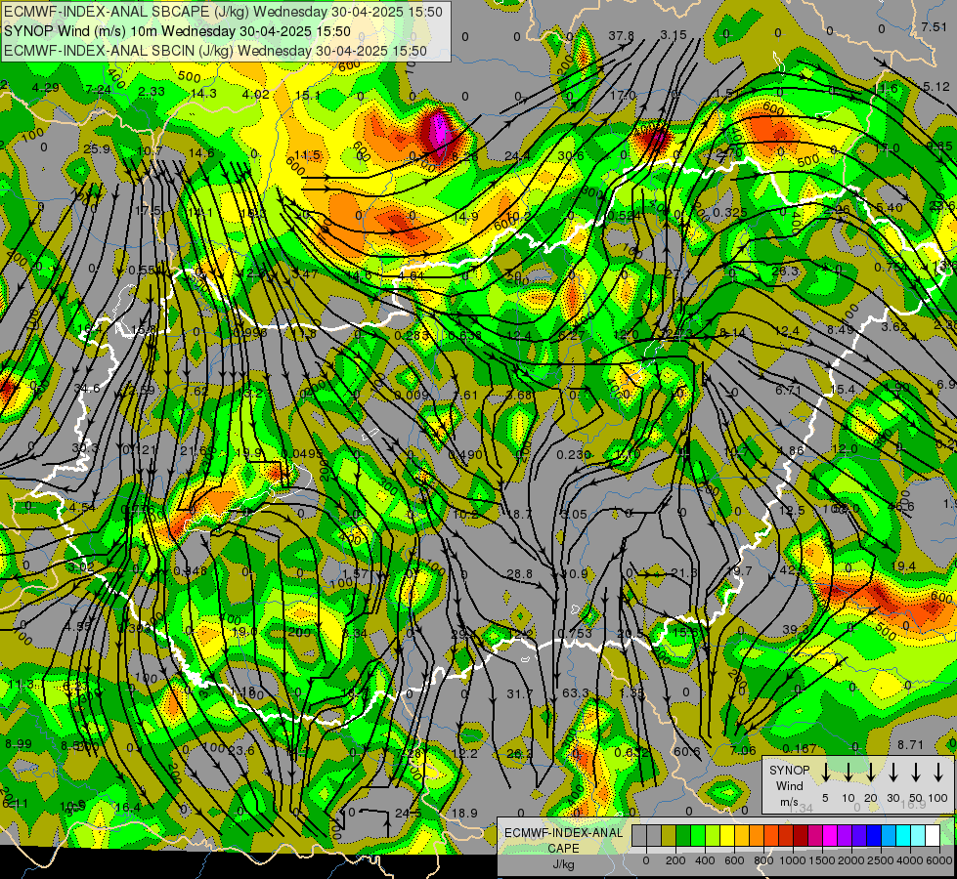Click the map value 14.3
Screen dimensions: 957x879
pyautogui.click(x=203, y=94)
